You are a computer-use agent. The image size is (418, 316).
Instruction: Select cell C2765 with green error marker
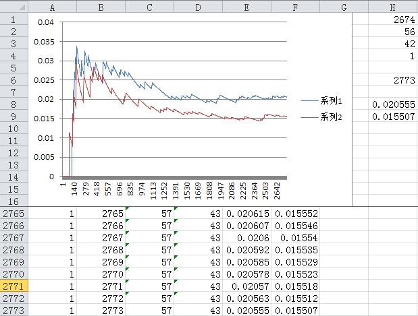[x=149, y=214]
